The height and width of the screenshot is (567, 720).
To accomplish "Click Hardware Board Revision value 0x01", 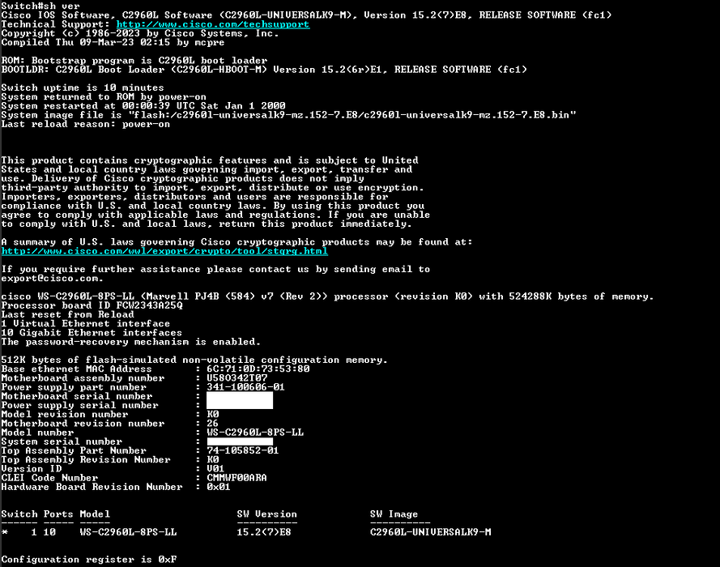I will pyautogui.click(x=219, y=487).
